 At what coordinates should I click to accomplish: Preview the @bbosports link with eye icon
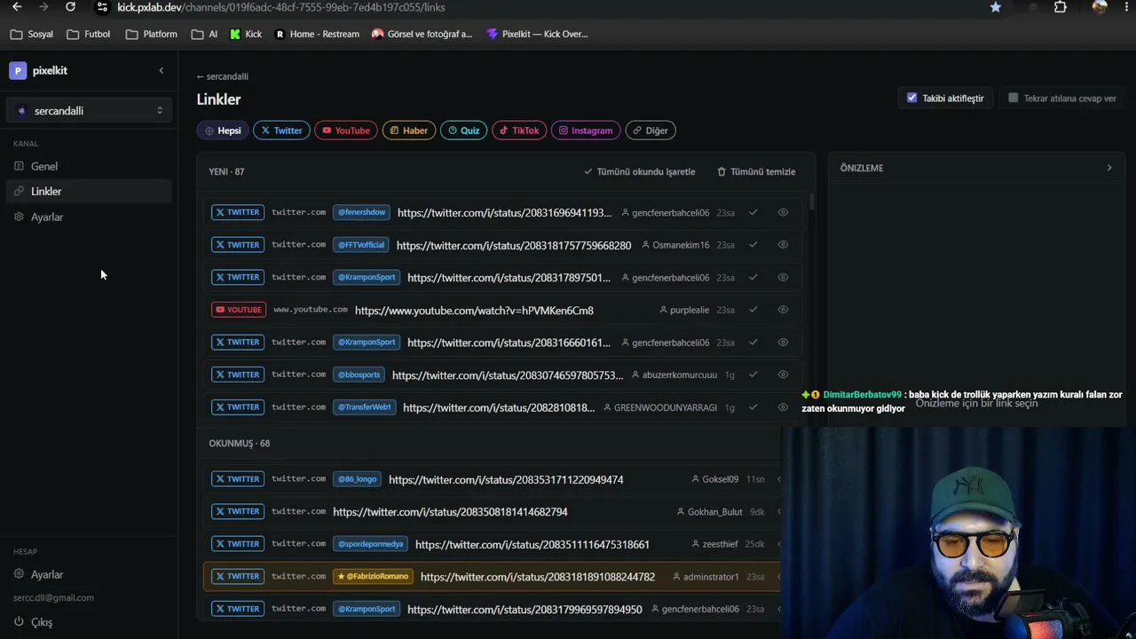point(783,375)
